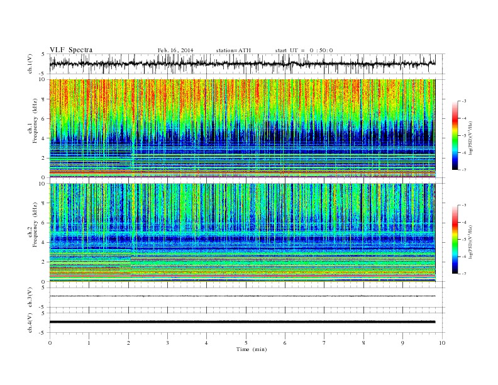
Task: Click the ch.3 flat signal trace
Action: tap(242, 296)
